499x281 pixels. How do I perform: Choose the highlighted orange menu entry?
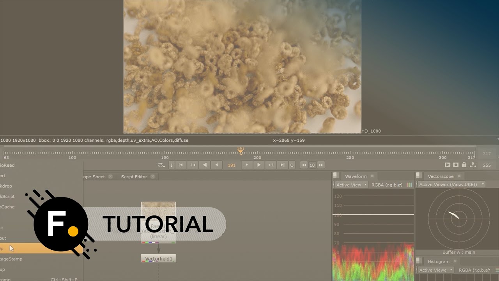tap(41, 249)
